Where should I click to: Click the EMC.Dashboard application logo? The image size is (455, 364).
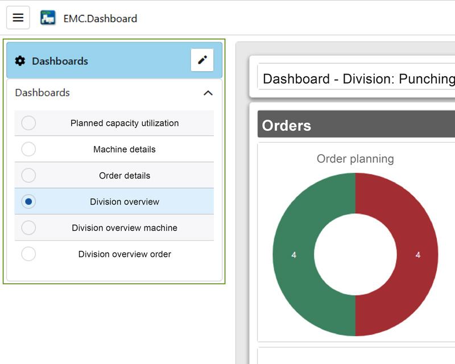[48, 17]
